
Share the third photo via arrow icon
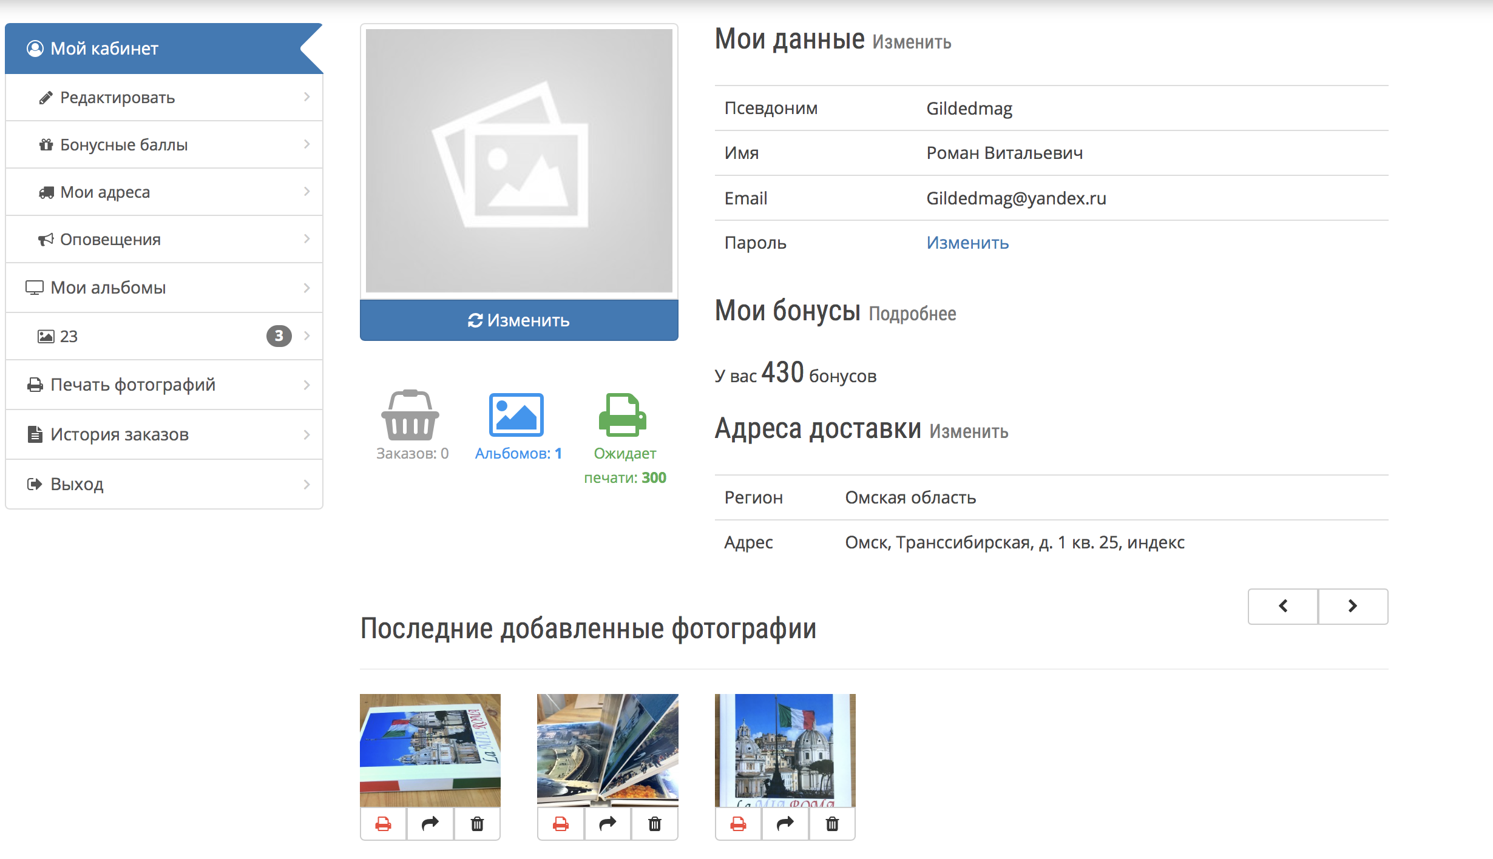tap(785, 824)
